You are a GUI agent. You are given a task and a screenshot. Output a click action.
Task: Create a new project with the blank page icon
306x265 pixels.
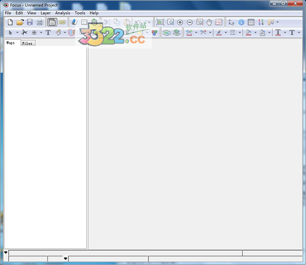tap(10, 22)
